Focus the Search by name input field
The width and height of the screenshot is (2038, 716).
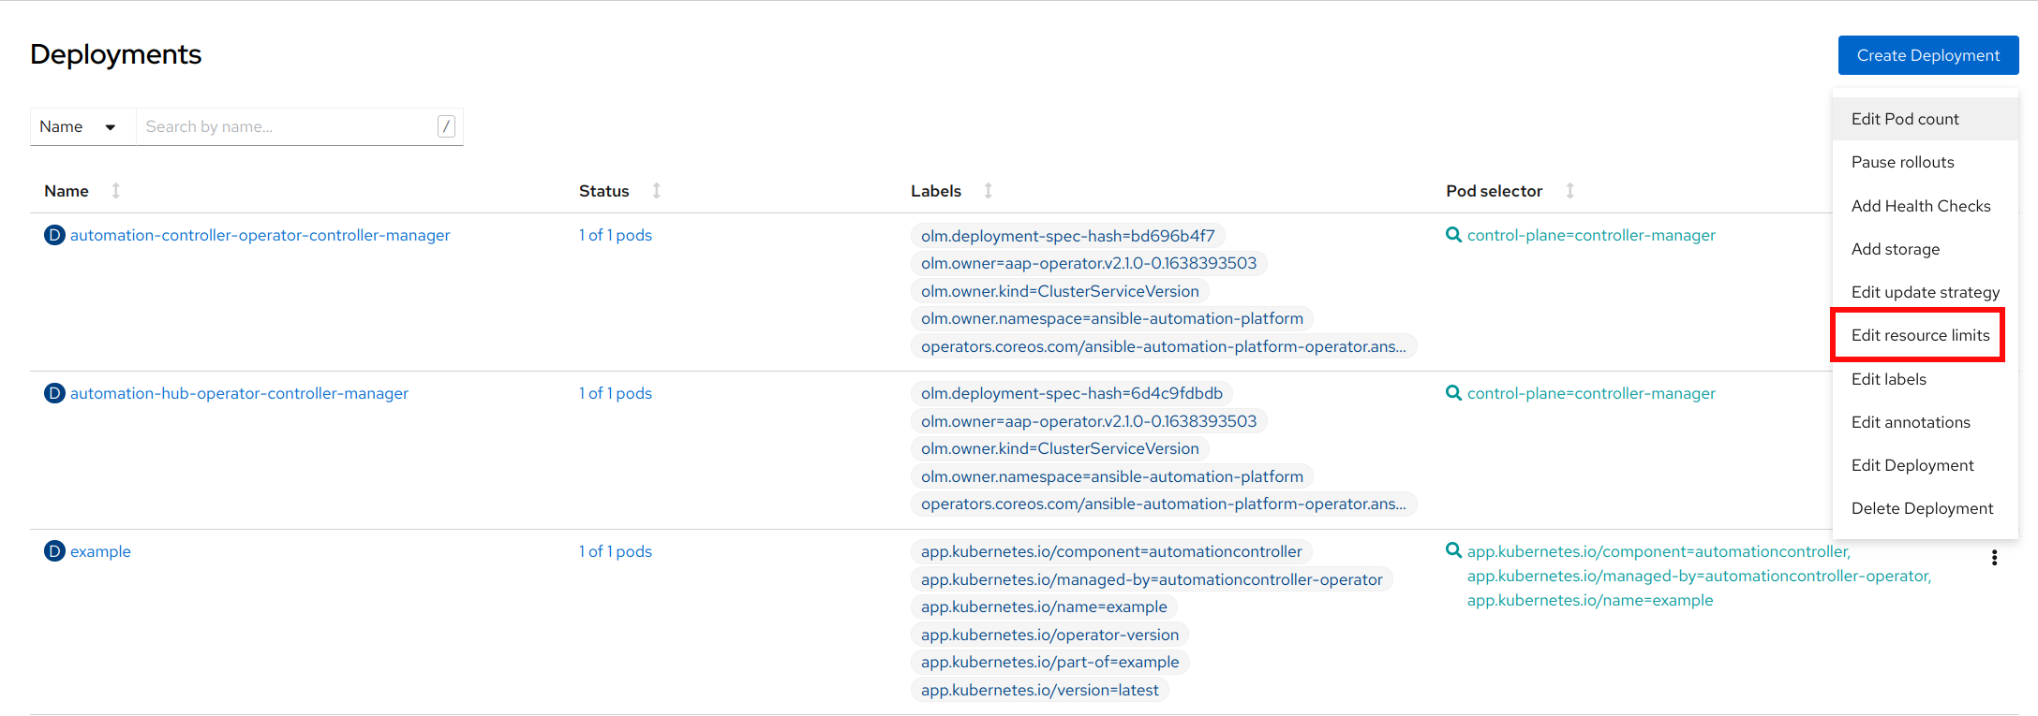tap(286, 126)
